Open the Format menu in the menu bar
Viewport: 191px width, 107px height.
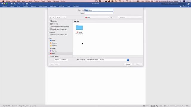[36, 1]
